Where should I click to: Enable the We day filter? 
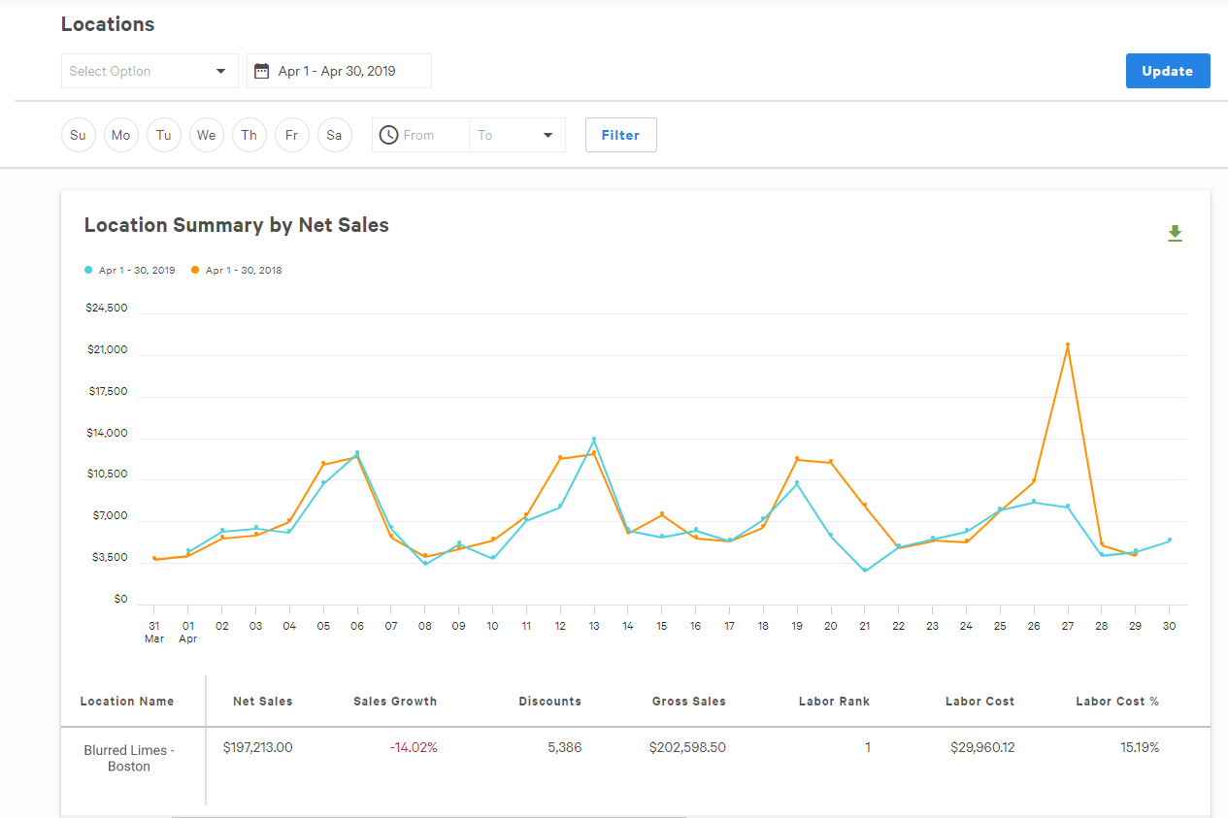(x=206, y=135)
